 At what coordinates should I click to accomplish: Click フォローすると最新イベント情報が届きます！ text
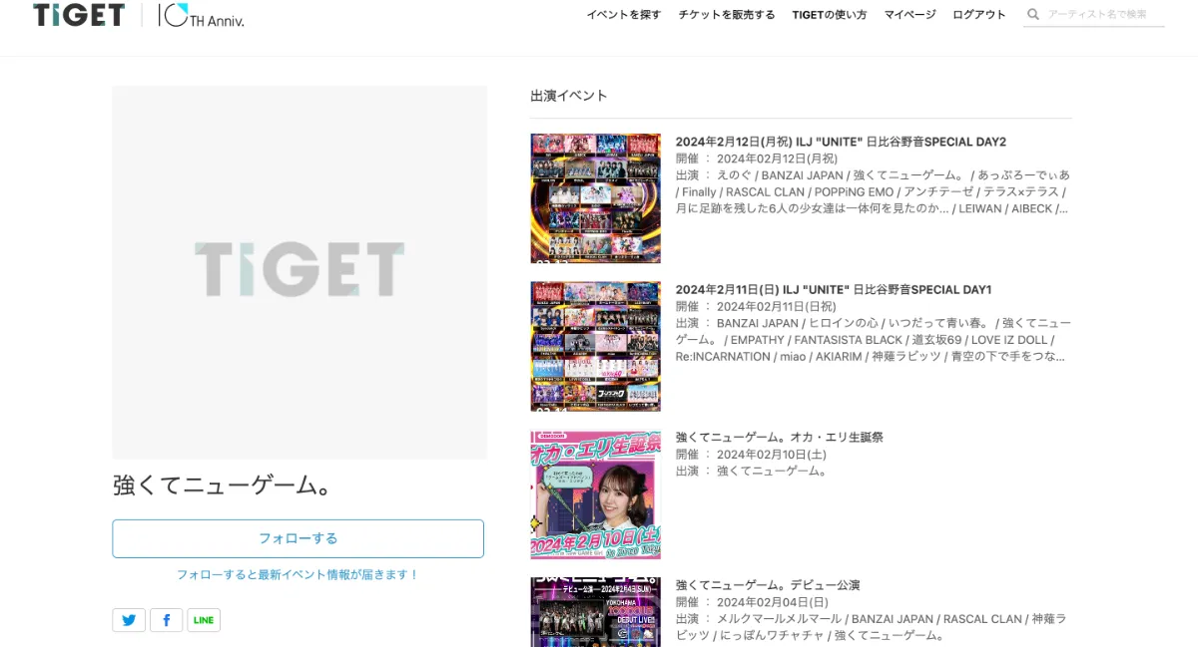point(299,575)
